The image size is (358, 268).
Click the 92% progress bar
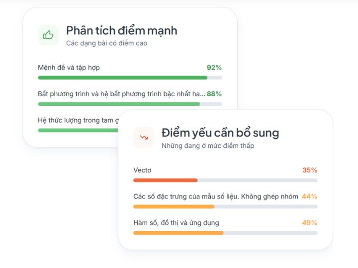[130, 77]
